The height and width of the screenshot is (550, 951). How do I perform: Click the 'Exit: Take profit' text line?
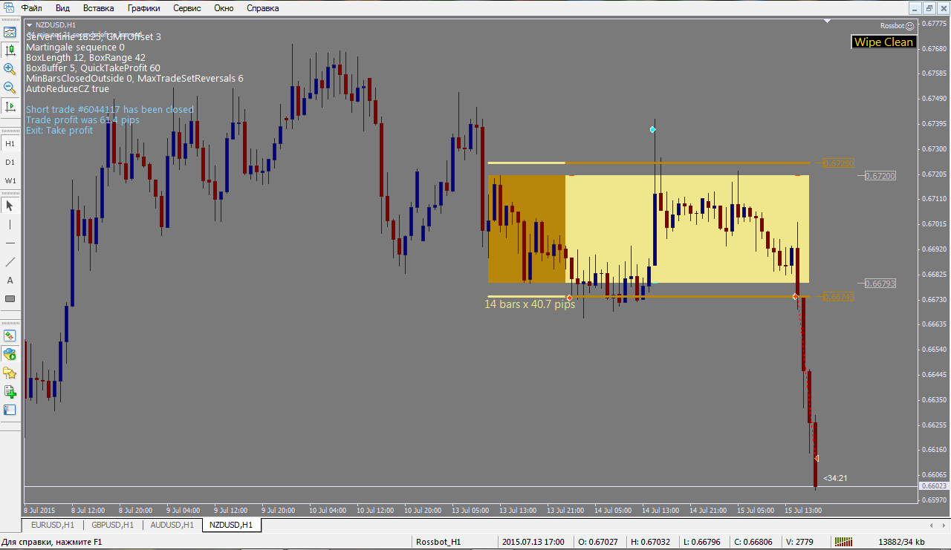(59, 131)
